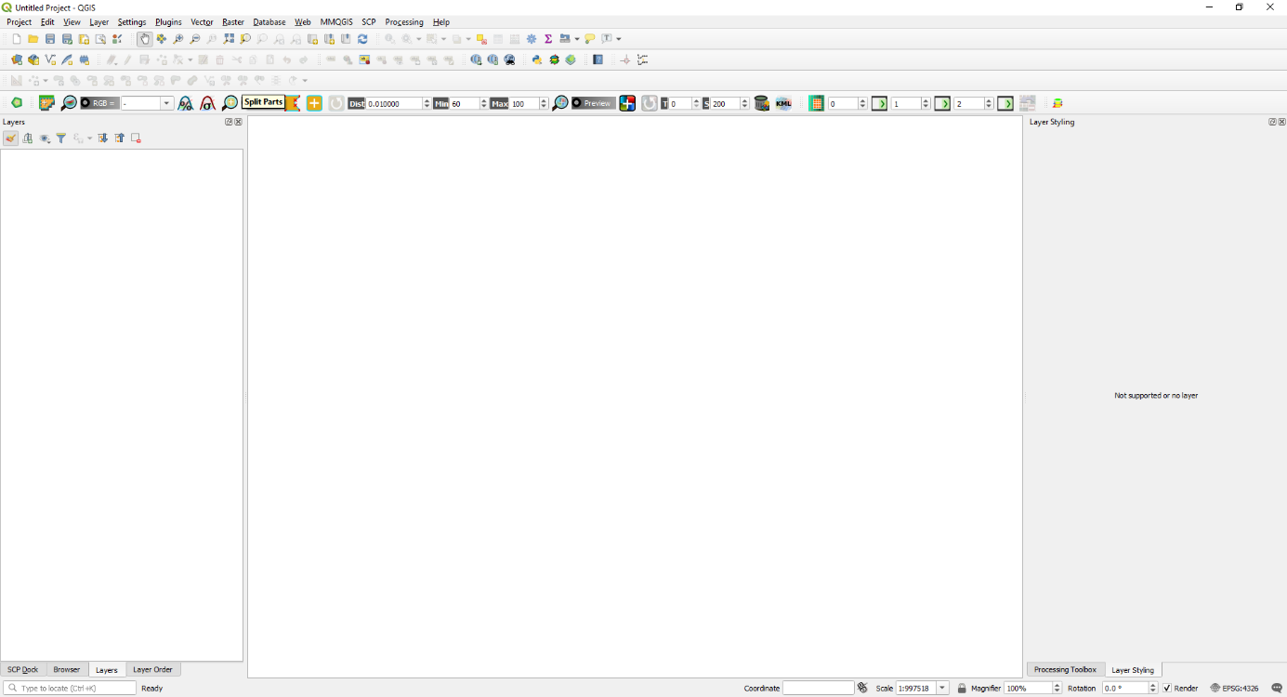The image size is (1287, 697).
Task: Click the Refresh map icon
Action: [362, 39]
